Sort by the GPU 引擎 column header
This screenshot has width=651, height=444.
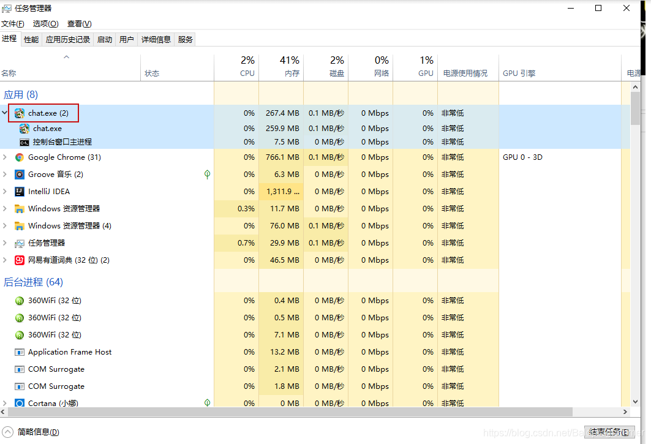tap(560, 67)
